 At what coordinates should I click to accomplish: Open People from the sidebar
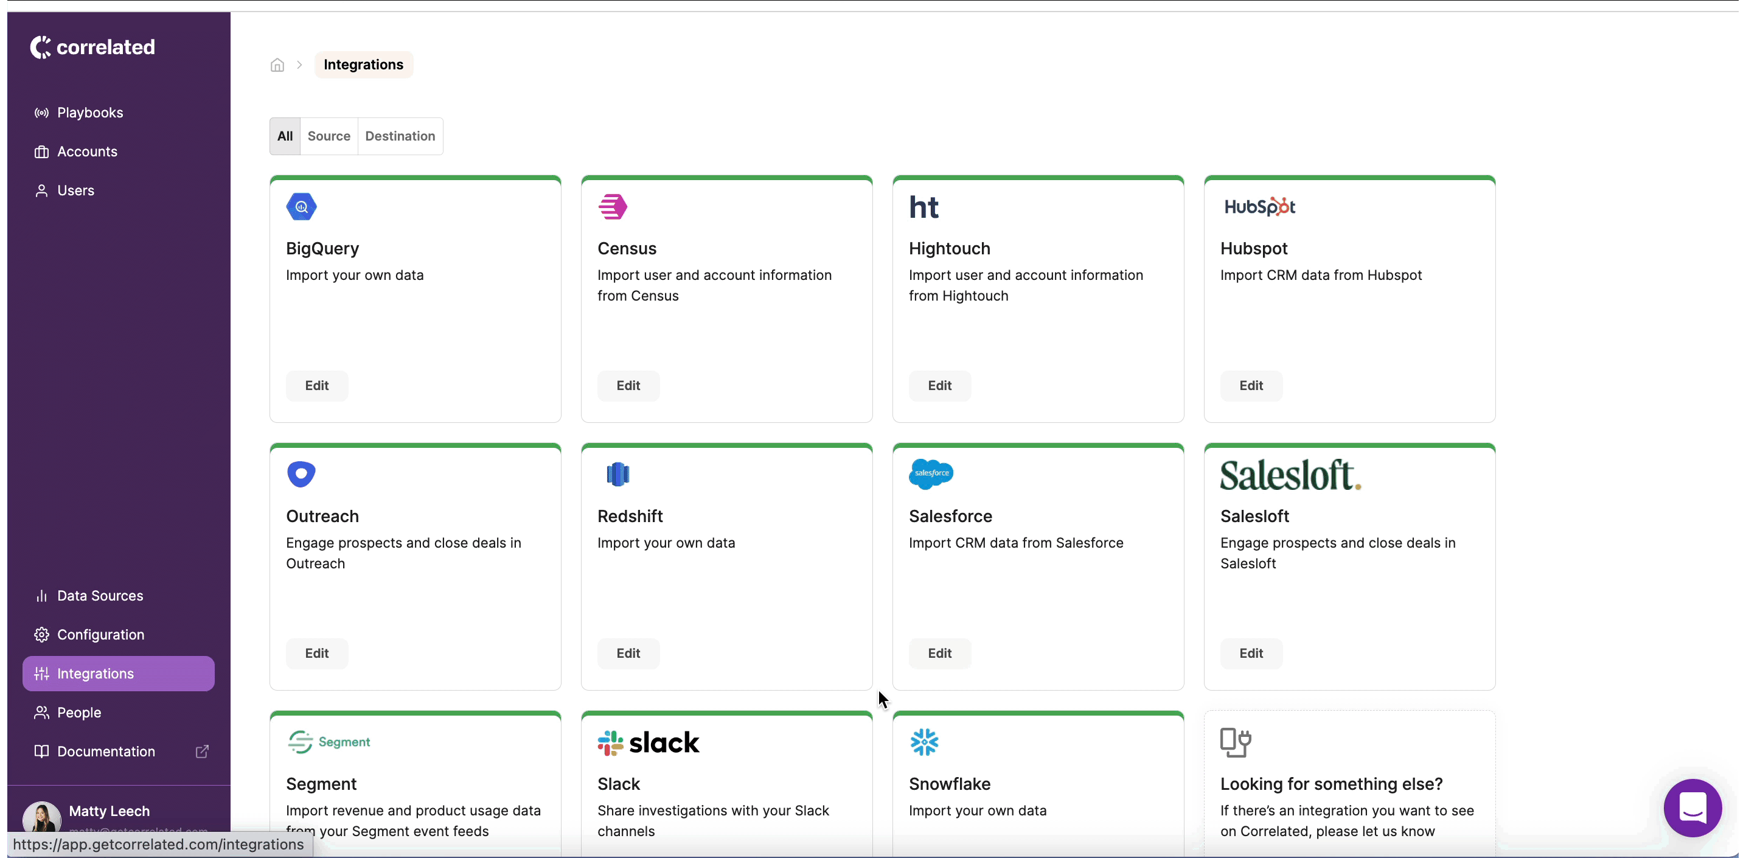119,713
